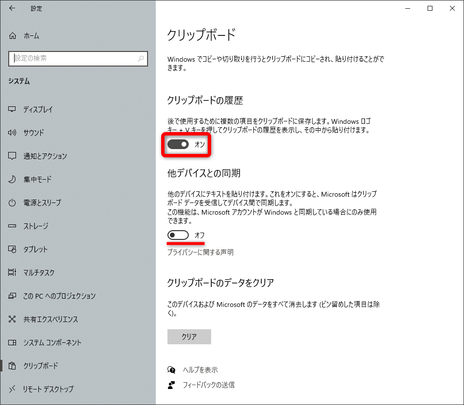Enable 他デバイスとの同期 toggle
464x405 pixels.
click(x=177, y=235)
